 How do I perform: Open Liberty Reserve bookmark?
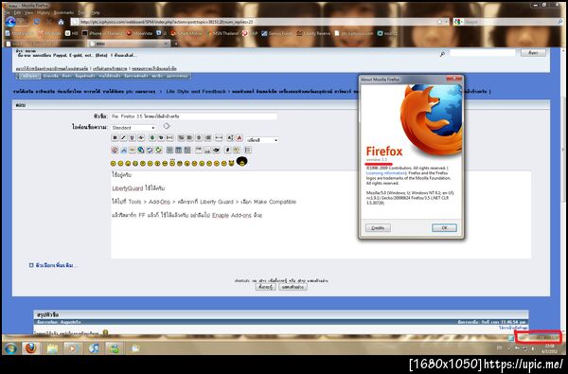pyautogui.click(x=313, y=33)
